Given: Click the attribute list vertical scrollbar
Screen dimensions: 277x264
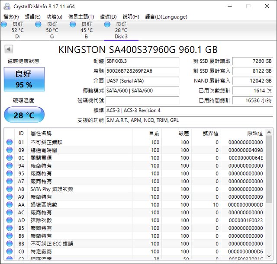Looking at the screenshot, I should 269,194.
